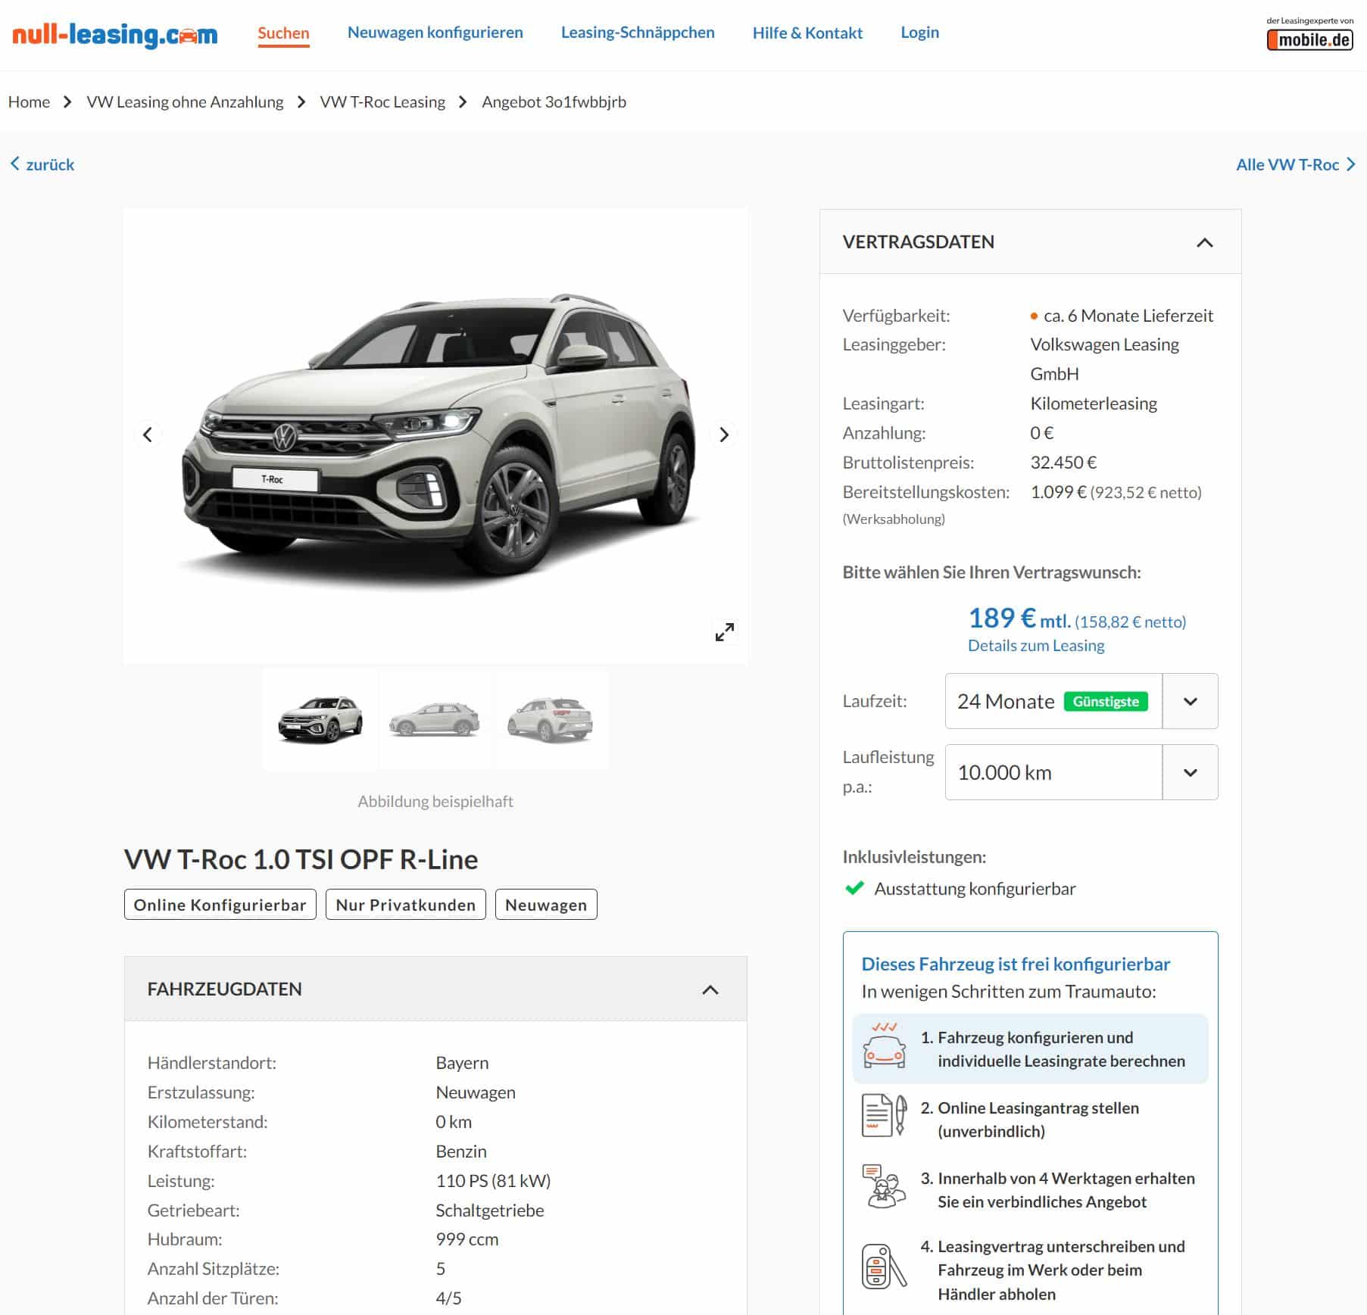1367x1315 pixels.
Task: Click the 999 ccm value
Action: [467, 1239]
